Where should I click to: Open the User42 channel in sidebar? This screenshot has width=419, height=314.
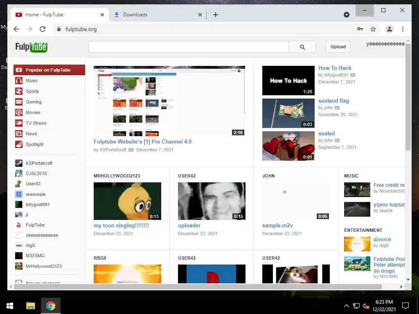(x=33, y=184)
